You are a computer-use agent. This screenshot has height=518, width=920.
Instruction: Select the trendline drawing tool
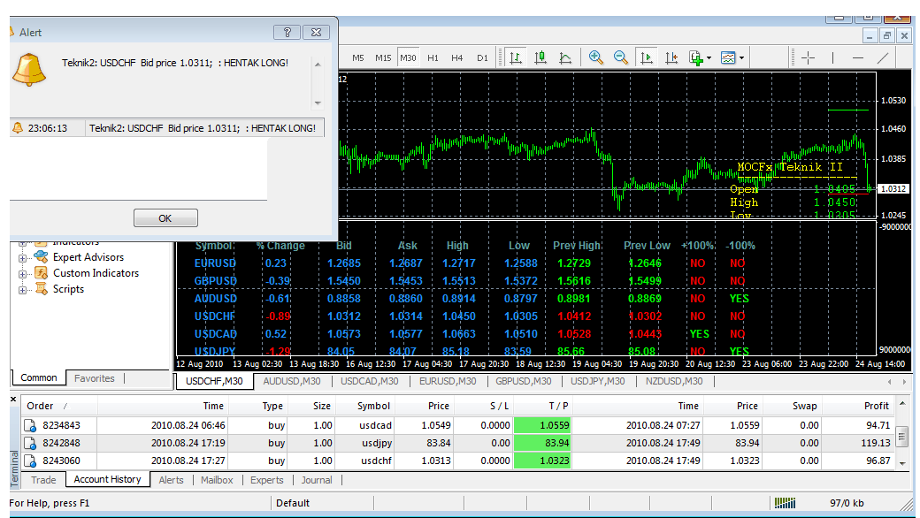coord(883,57)
